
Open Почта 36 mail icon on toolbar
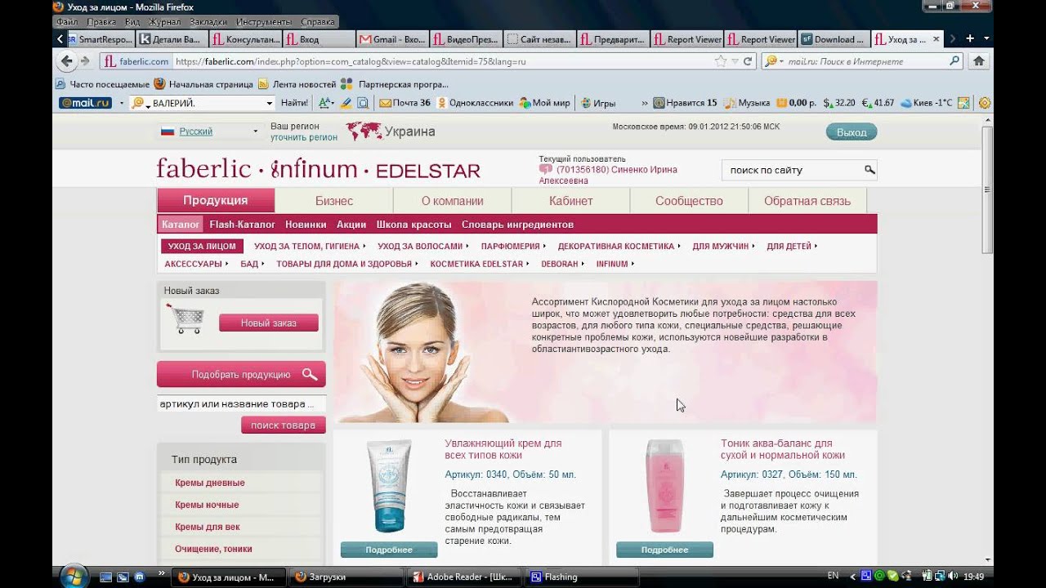coord(405,103)
